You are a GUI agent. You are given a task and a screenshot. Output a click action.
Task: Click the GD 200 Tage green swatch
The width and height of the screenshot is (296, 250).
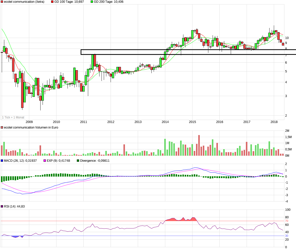coord(92,2)
